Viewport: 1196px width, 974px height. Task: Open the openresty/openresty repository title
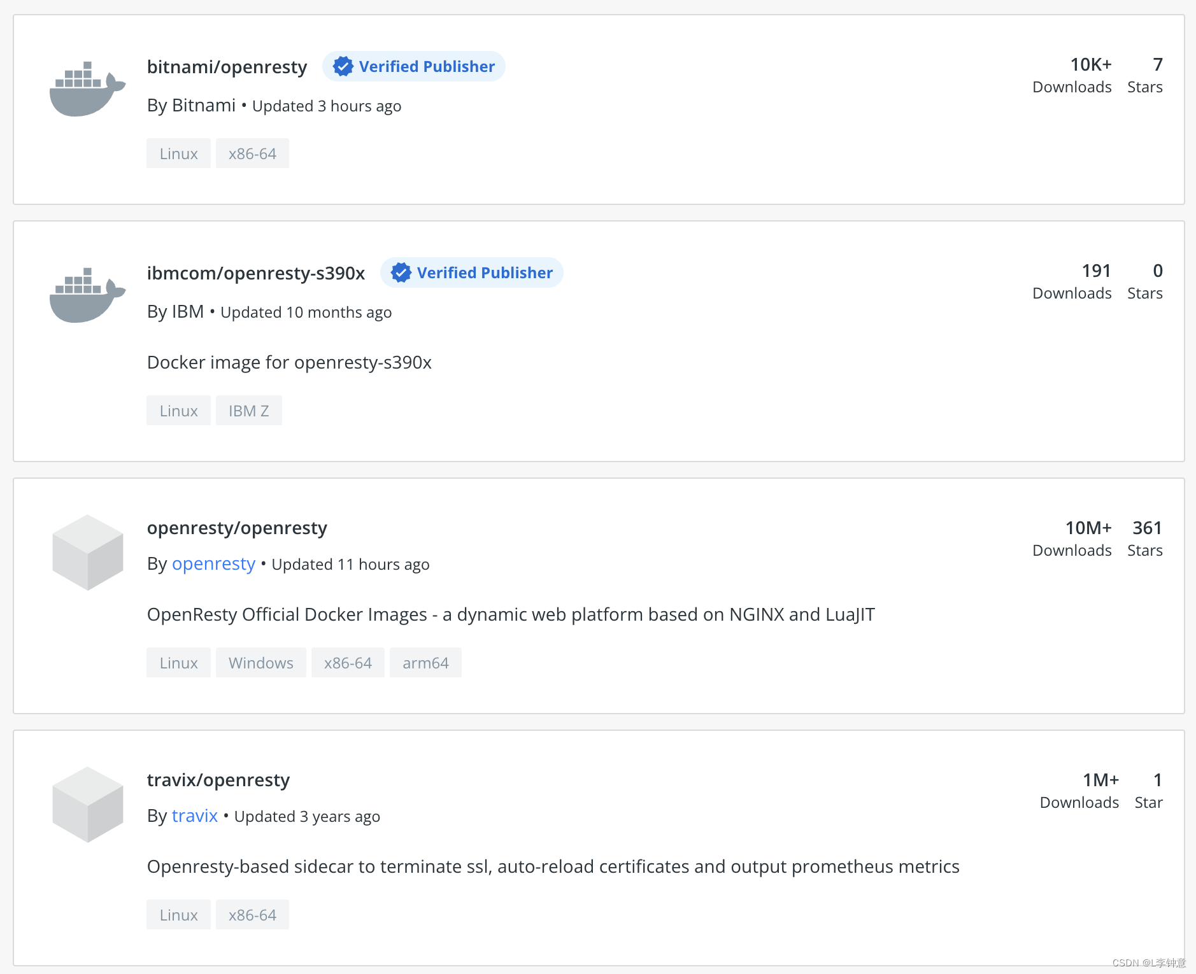tap(237, 528)
